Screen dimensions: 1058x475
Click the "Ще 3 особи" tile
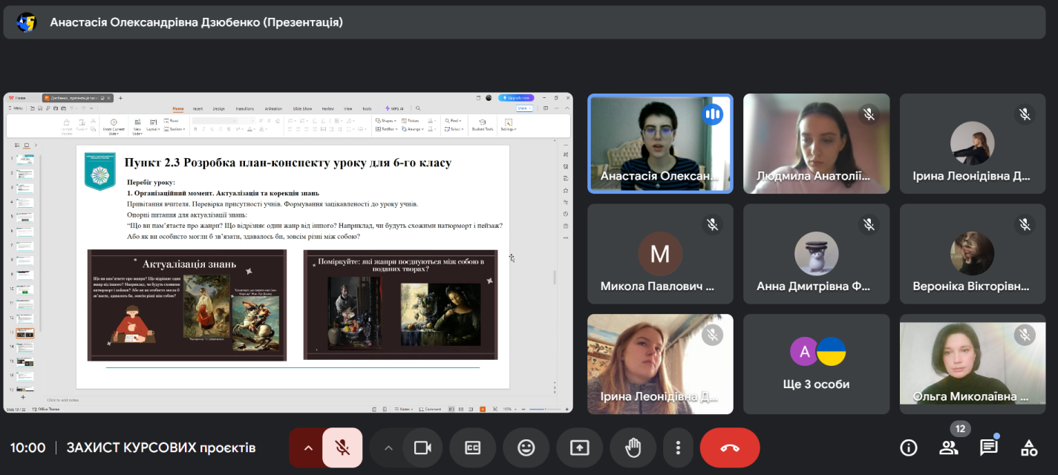(x=816, y=364)
